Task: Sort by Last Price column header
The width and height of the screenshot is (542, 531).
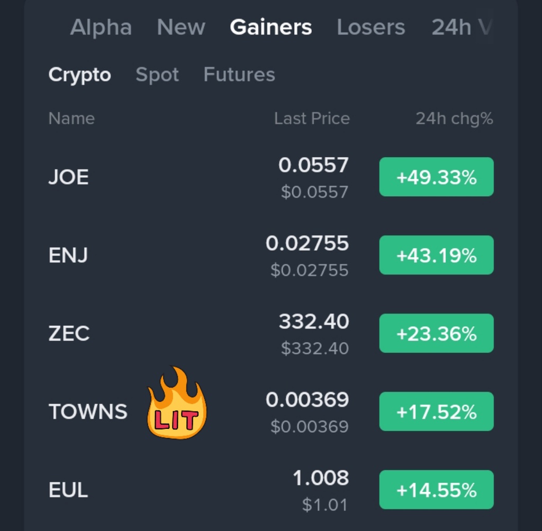Action: pyautogui.click(x=312, y=118)
